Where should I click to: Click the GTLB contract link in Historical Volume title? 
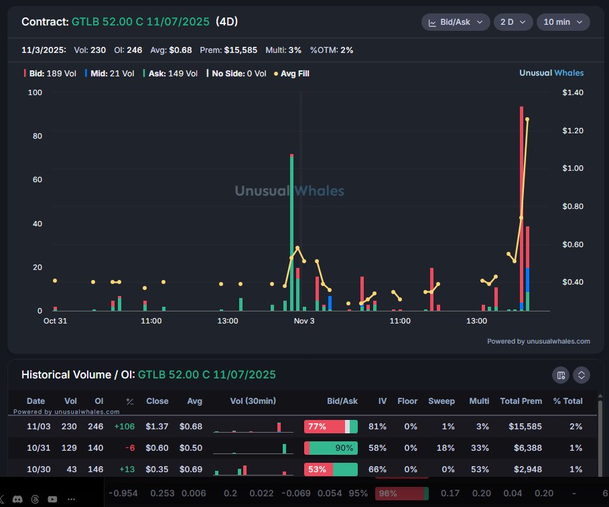click(x=206, y=374)
